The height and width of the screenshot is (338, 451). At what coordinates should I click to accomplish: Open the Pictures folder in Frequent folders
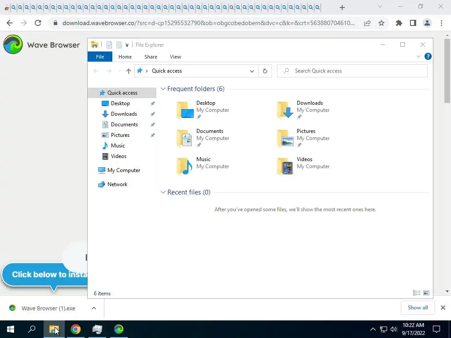point(303,138)
